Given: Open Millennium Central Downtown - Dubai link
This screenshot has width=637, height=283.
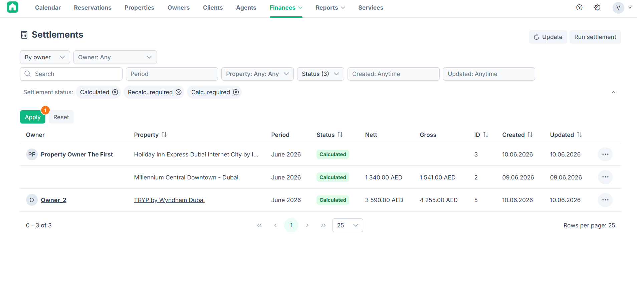Looking at the screenshot, I should pyautogui.click(x=186, y=177).
